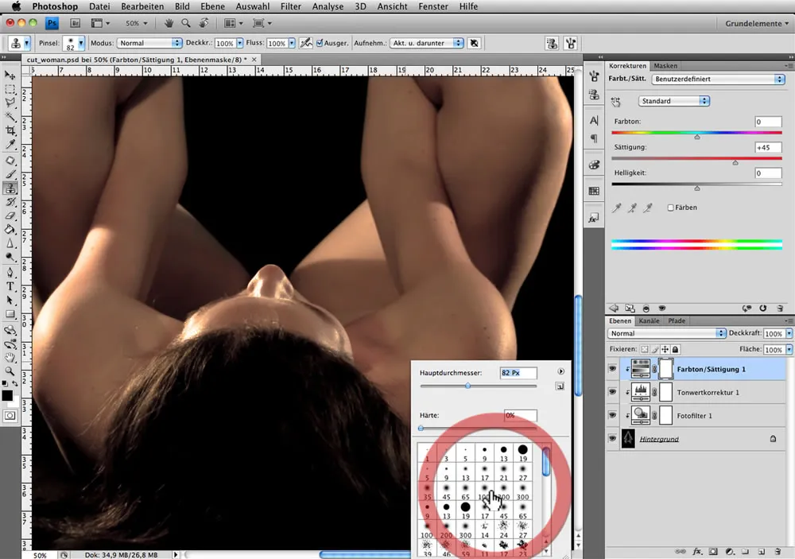This screenshot has width=795, height=559.
Task: Pick the Eyedropper tool in the toolbox
Action: coord(10,145)
